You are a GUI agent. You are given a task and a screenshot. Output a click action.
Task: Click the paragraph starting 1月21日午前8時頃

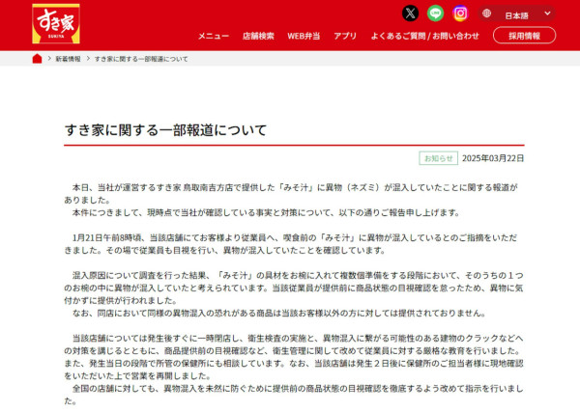(x=290, y=244)
